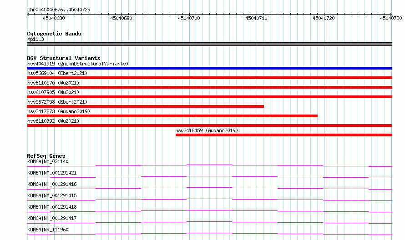This screenshot has width=405, height=240.
Task: Click the magenta line of KDM6A|NM_001291418
Action: click(x=209, y=211)
